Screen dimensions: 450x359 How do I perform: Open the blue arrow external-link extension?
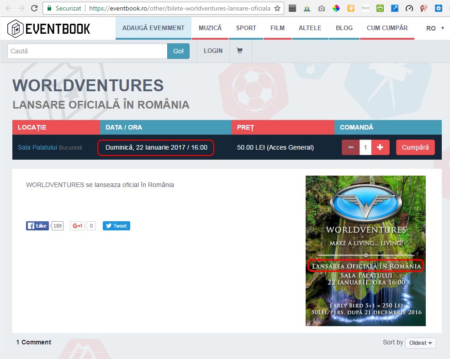[395, 8]
